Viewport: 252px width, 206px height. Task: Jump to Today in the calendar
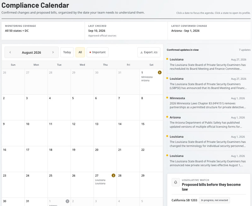(x=67, y=52)
